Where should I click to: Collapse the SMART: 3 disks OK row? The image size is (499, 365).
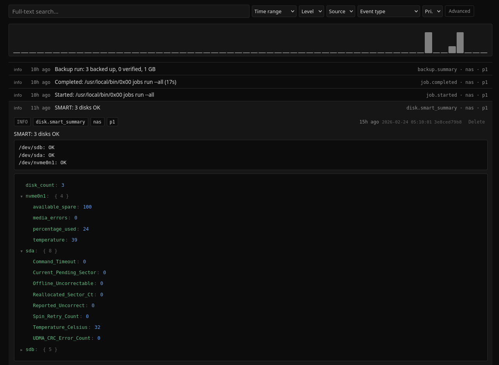tap(77, 108)
